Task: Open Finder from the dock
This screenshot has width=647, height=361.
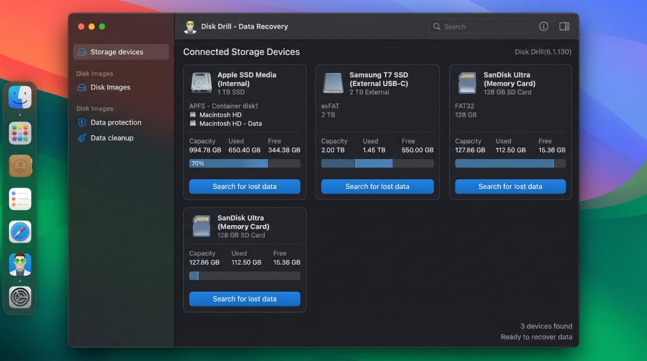Action: [x=20, y=97]
